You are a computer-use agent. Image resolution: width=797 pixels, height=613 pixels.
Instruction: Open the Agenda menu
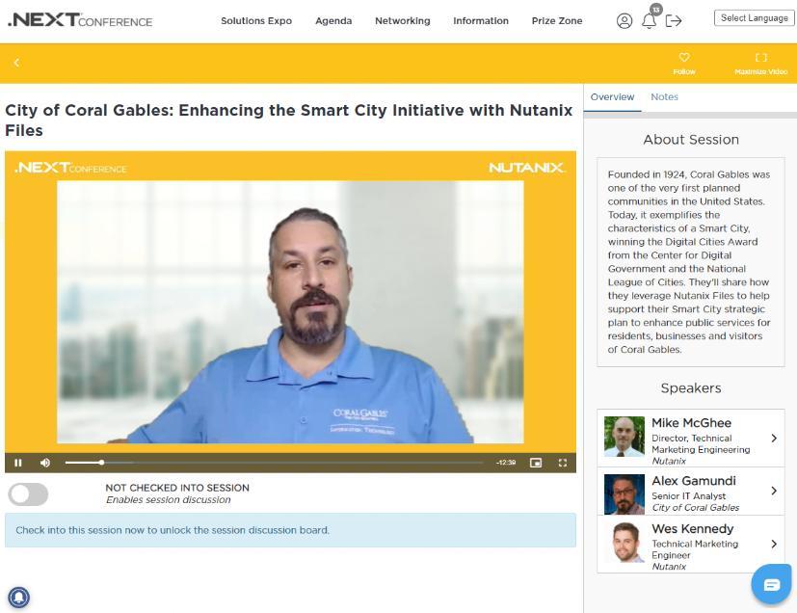(333, 21)
